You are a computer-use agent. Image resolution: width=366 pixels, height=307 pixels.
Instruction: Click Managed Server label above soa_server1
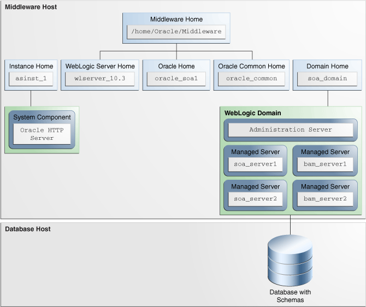(x=255, y=152)
